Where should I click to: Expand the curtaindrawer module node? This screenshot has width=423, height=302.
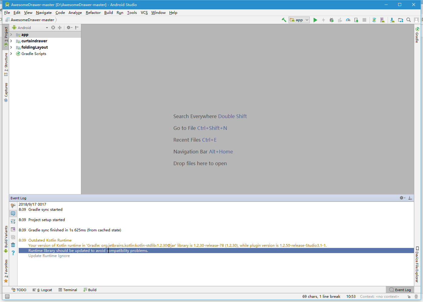click(11, 41)
